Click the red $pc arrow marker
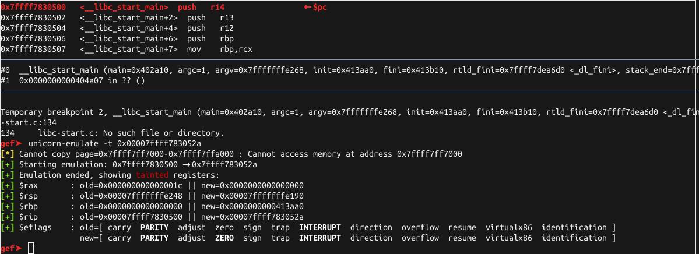 click(315, 8)
